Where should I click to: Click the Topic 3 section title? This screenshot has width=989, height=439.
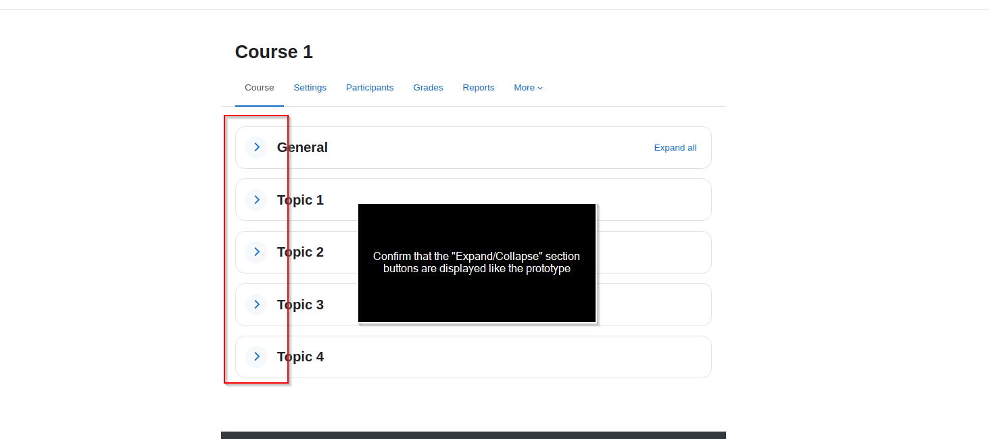[300, 305]
